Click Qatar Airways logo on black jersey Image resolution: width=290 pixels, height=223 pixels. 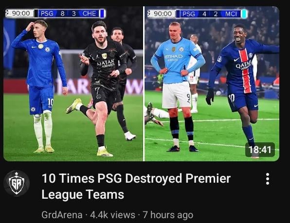click(106, 63)
